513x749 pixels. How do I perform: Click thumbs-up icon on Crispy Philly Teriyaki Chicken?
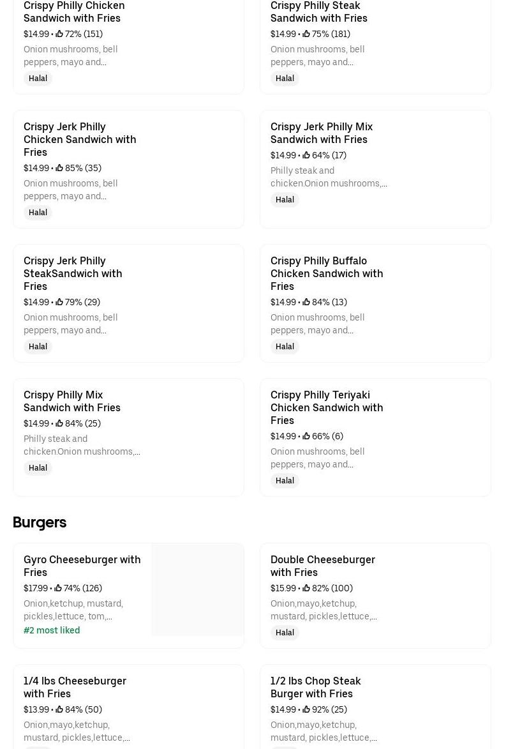pos(306,436)
